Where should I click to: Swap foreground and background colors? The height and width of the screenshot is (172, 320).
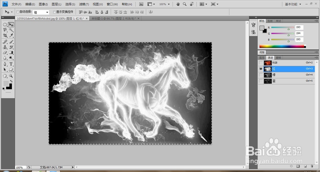coord(11,81)
